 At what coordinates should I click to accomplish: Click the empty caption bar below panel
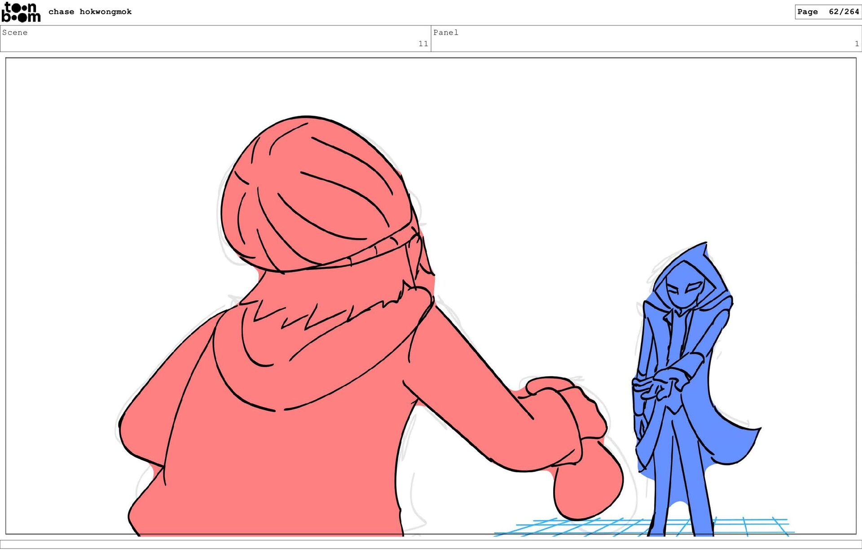(431, 544)
